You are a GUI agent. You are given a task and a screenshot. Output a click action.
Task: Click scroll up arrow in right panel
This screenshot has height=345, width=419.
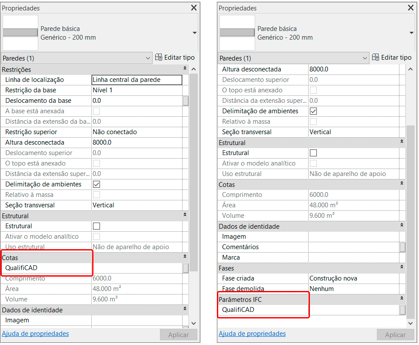[411, 69]
